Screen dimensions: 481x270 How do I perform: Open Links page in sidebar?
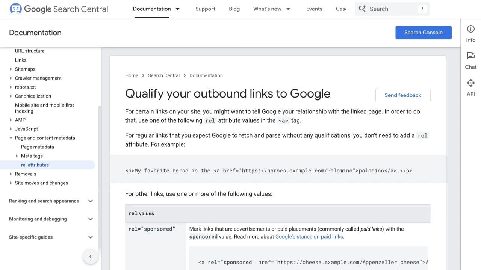point(21,60)
